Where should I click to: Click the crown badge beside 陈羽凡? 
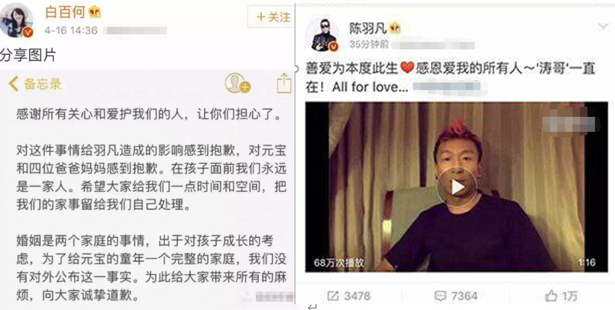point(395,28)
